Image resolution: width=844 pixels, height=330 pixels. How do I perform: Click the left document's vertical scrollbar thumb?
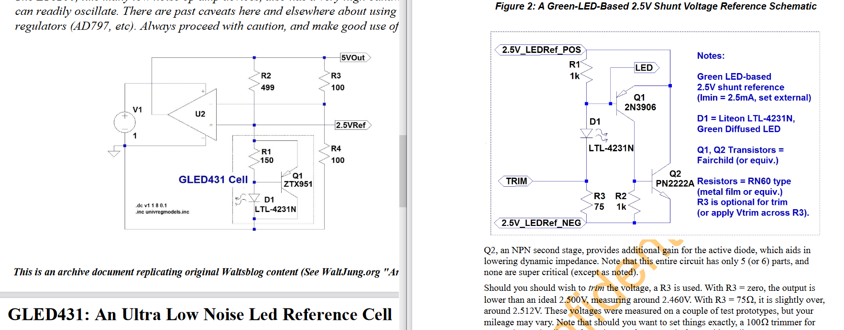pyautogui.click(x=403, y=171)
